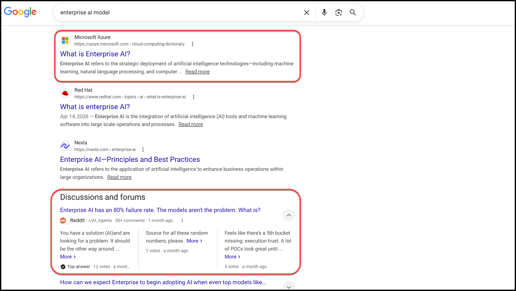Screen dimensions: 516x291
Task: Click the magnifying glass search button
Action: pos(353,13)
